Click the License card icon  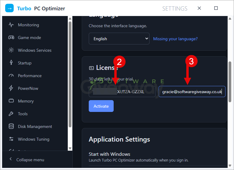pos(91,68)
